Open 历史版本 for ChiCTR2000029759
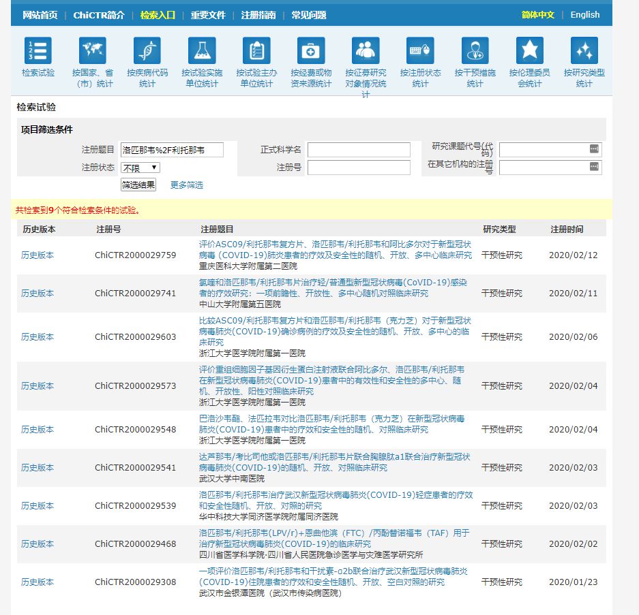639x615 pixels. (37, 255)
